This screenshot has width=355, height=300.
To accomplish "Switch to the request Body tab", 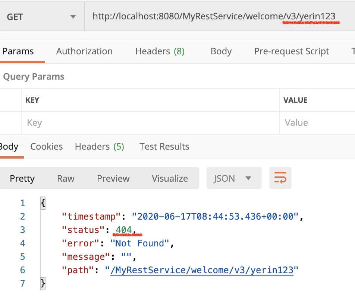I will 221,51.
